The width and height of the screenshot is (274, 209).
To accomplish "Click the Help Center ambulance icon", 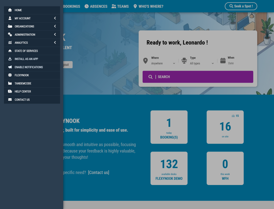I will pyautogui.click(x=10, y=91).
